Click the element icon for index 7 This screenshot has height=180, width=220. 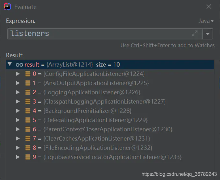click(28, 138)
